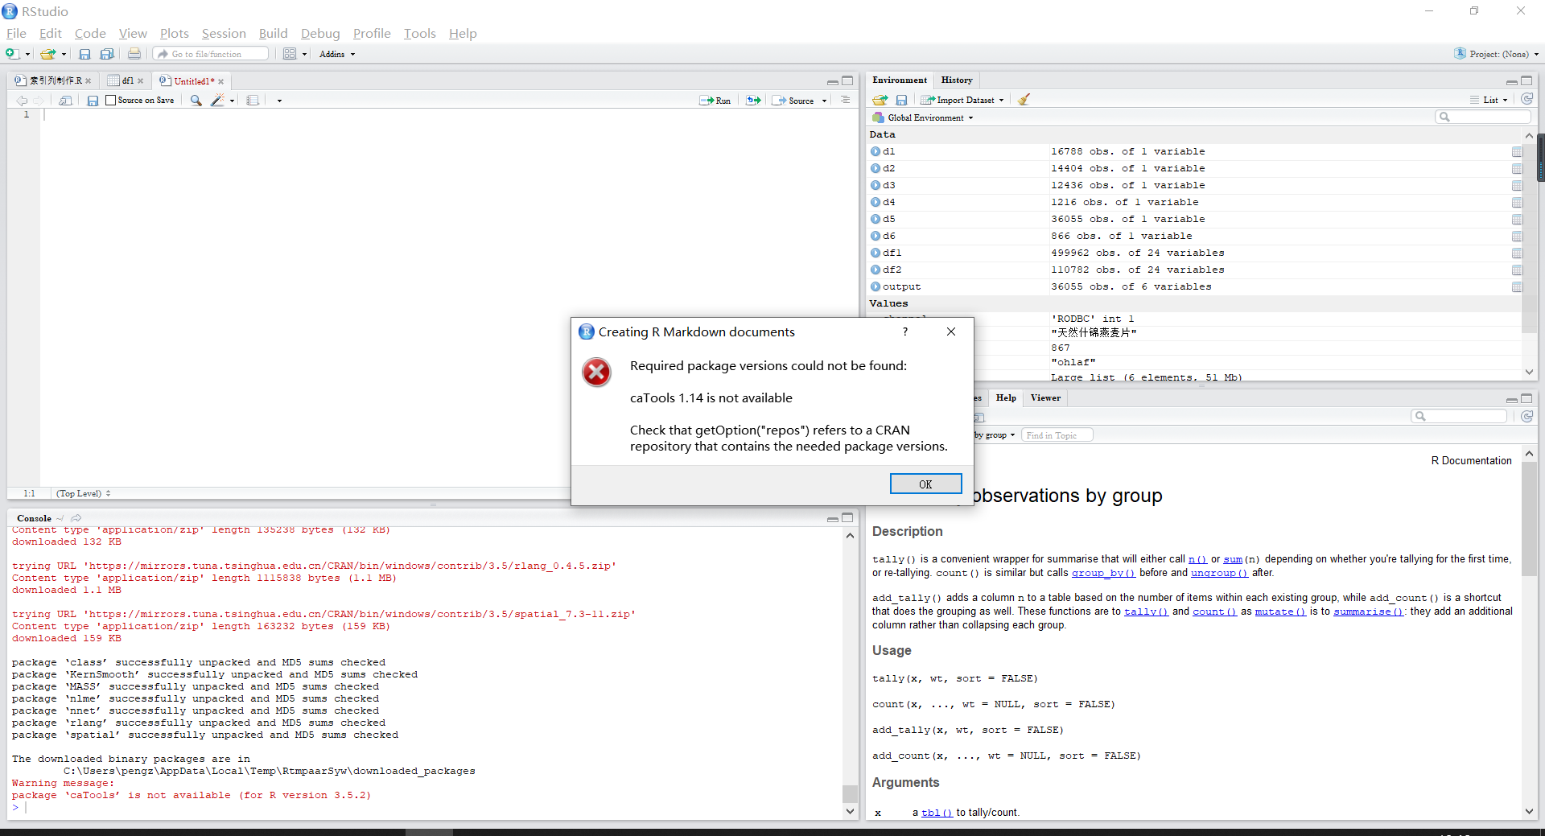The image size is (1545, 836).
Task: Click the code tools magic wand icon
Action: pos(217,101)
